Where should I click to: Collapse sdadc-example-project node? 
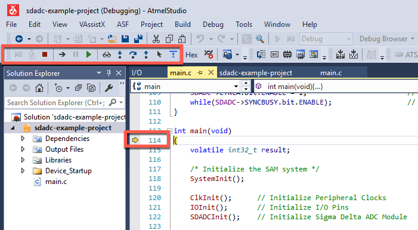13,128
